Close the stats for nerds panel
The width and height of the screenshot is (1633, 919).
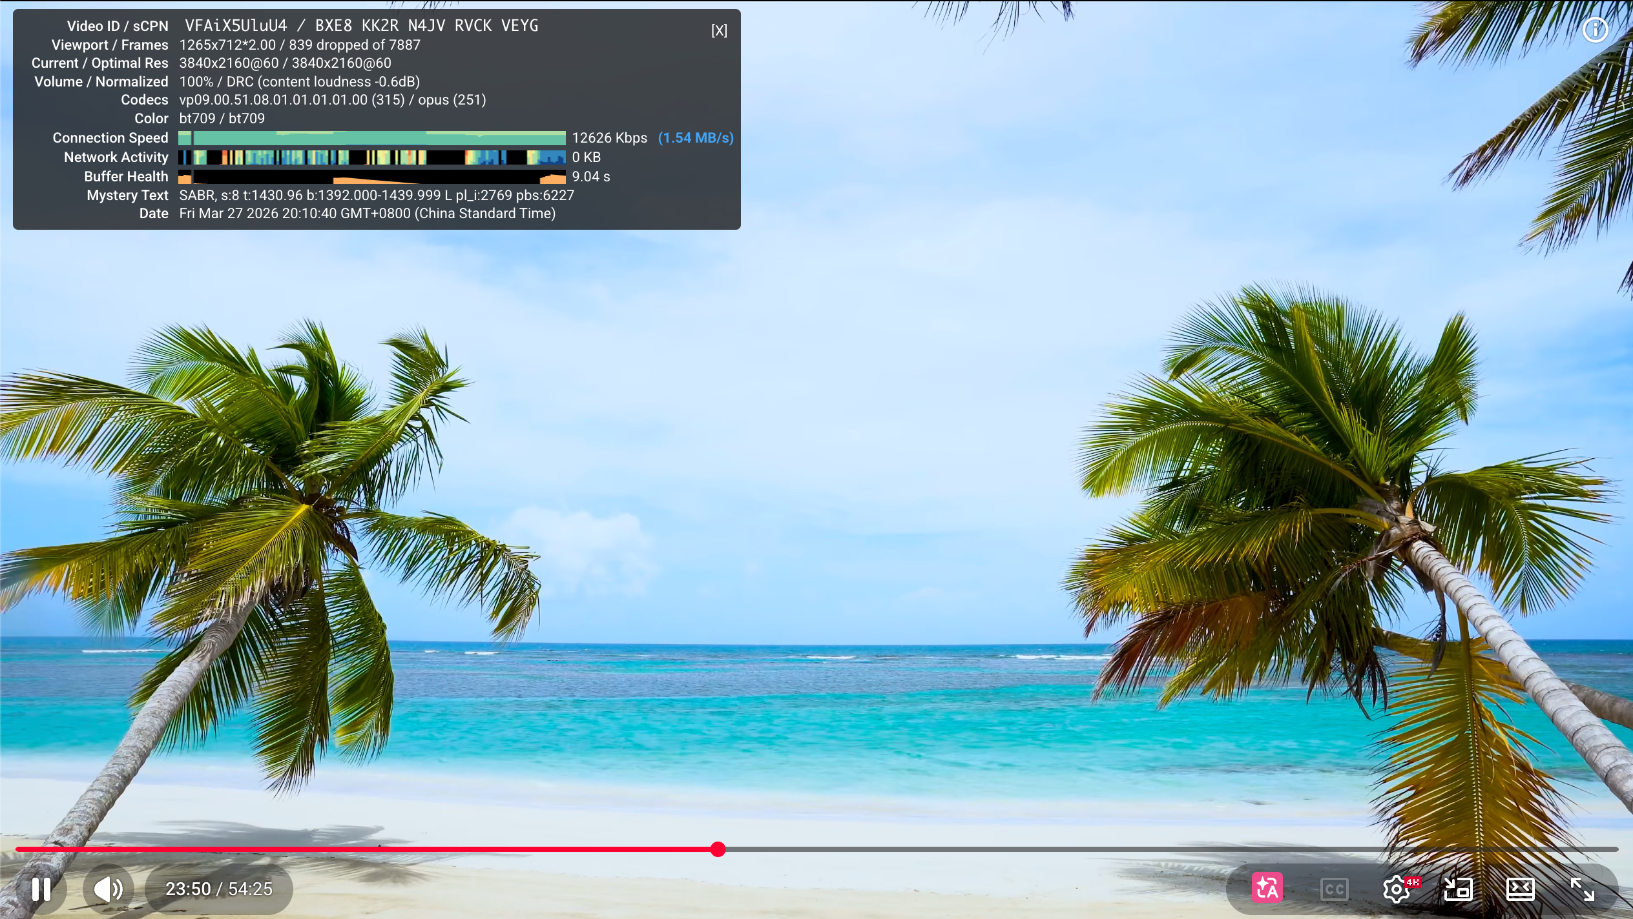tap(719, 30)
